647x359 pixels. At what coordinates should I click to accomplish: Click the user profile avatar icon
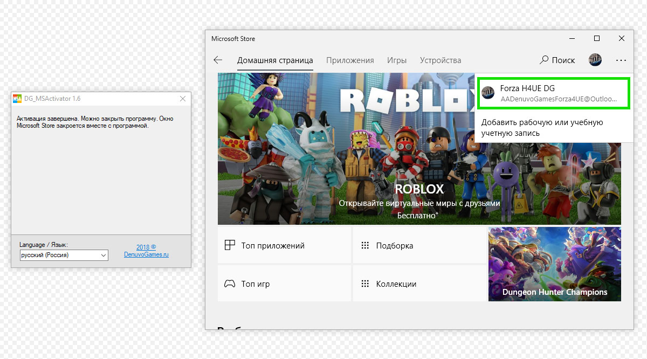pyautogui.click(x=595, y=60)
